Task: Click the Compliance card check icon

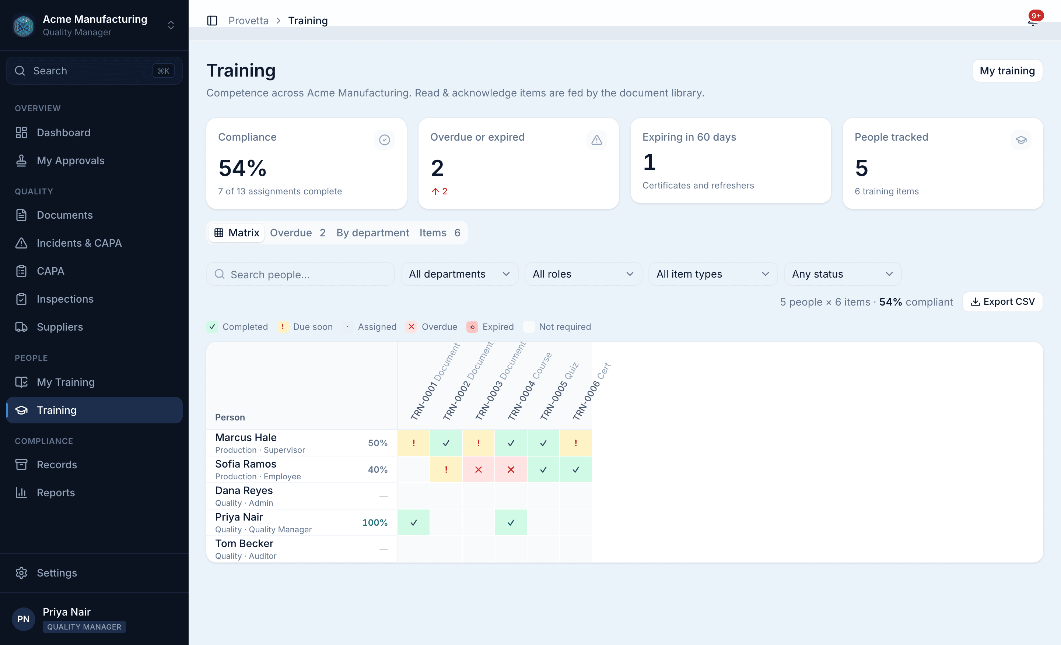Action: click(385, 140)
